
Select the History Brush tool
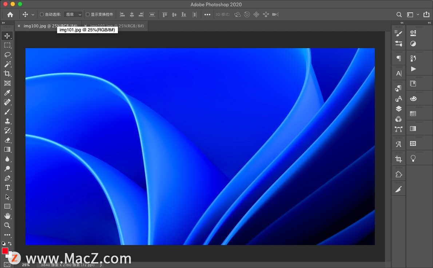(x=7, y=131)
